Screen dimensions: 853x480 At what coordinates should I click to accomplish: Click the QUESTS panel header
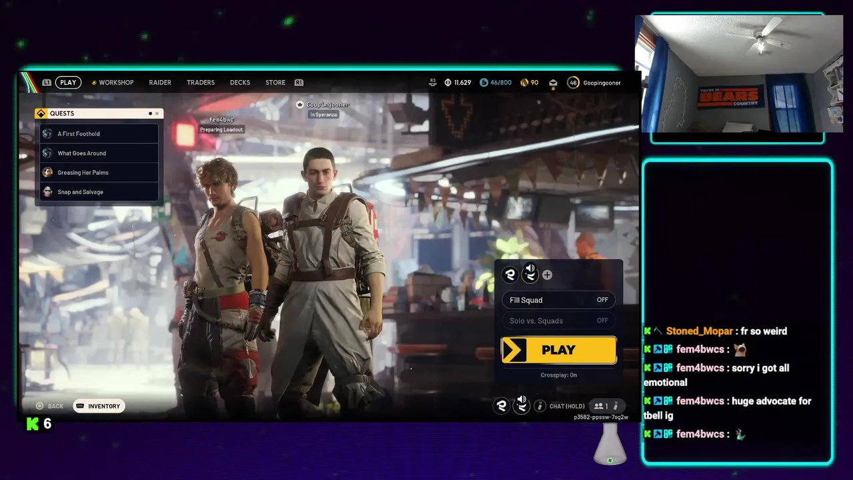(x=99, y=113)
